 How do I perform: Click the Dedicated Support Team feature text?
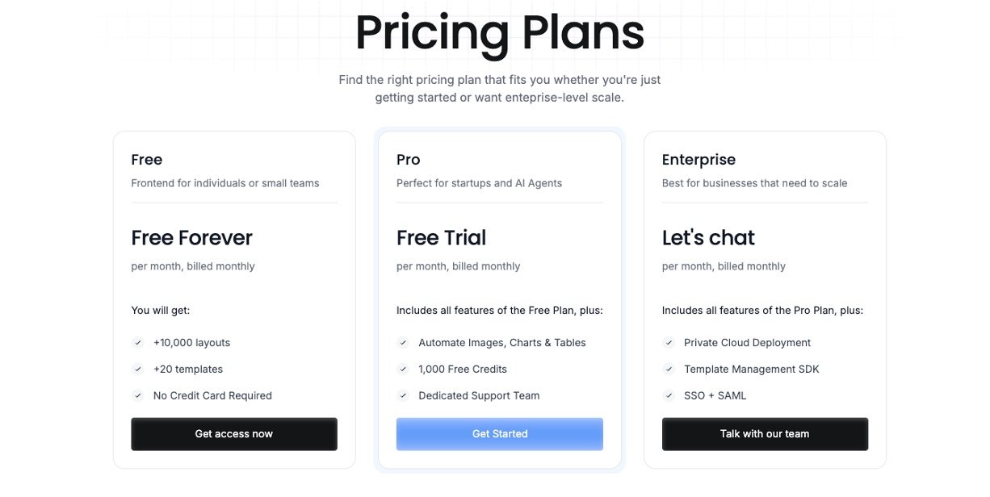click(x=479, y=396)
